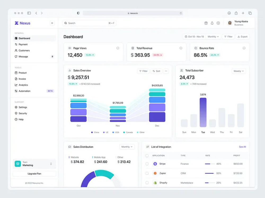Check the Stripe row checkbox
The height and width of the screenshot is (198, 265).
coord(147,164)
